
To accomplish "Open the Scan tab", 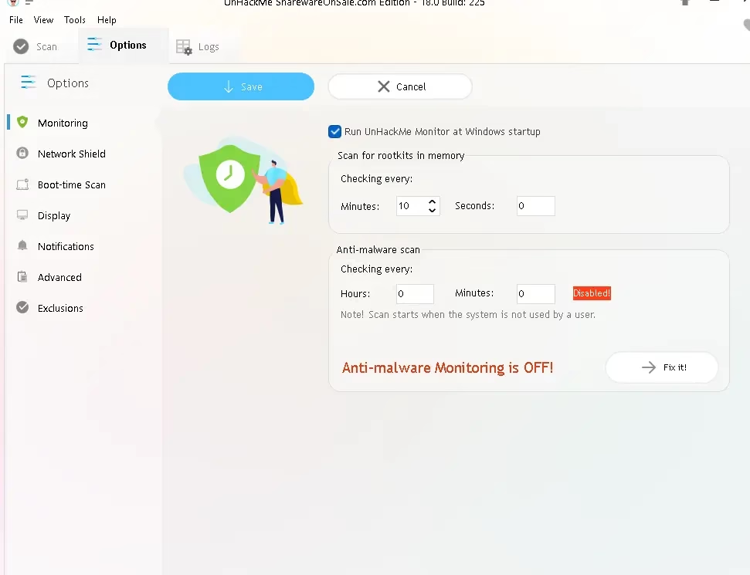I will click(x=36, y=46).
